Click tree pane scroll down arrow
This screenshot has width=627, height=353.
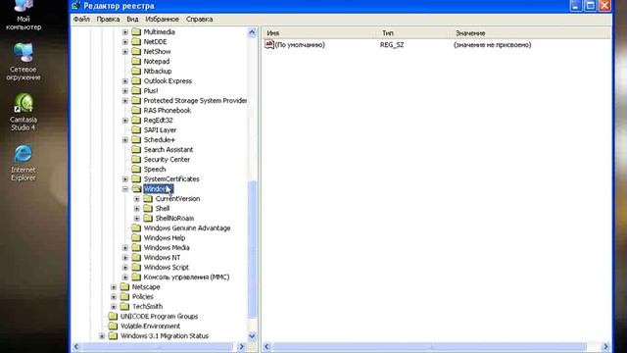coord(252,336)
